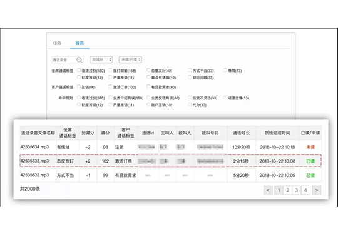The width and height of the screenshot is (338, 235).
Task: Click the 通话录音文件名称 column header
Action: tap(38, 132)
